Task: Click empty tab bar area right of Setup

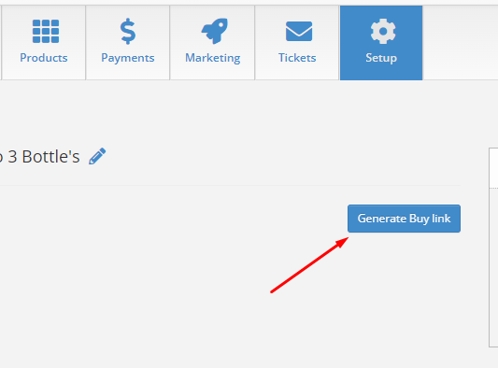Action: click(461, 43)
